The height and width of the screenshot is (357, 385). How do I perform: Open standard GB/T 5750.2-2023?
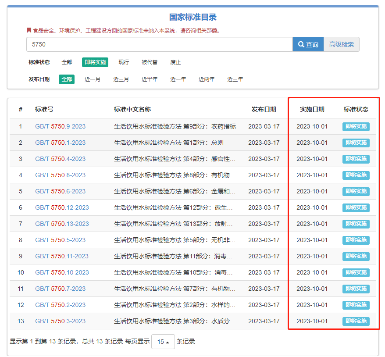[x=61, y=305]
